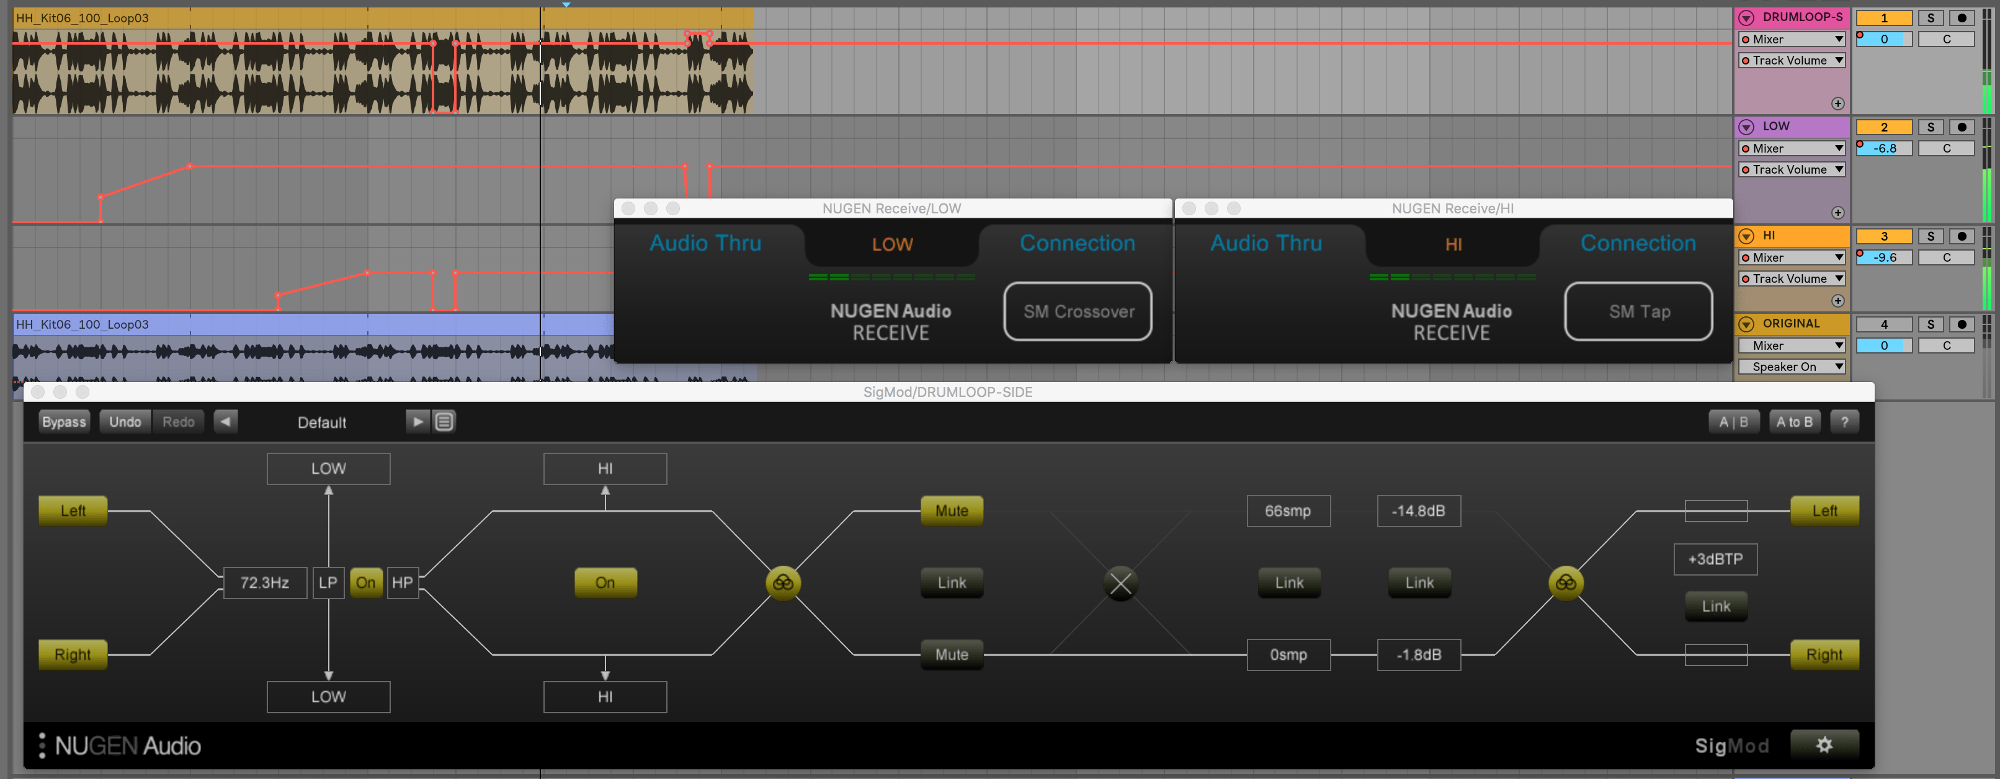
Task: Open HI track Mixer device chooser
Action: click(x=1791, y=257)
